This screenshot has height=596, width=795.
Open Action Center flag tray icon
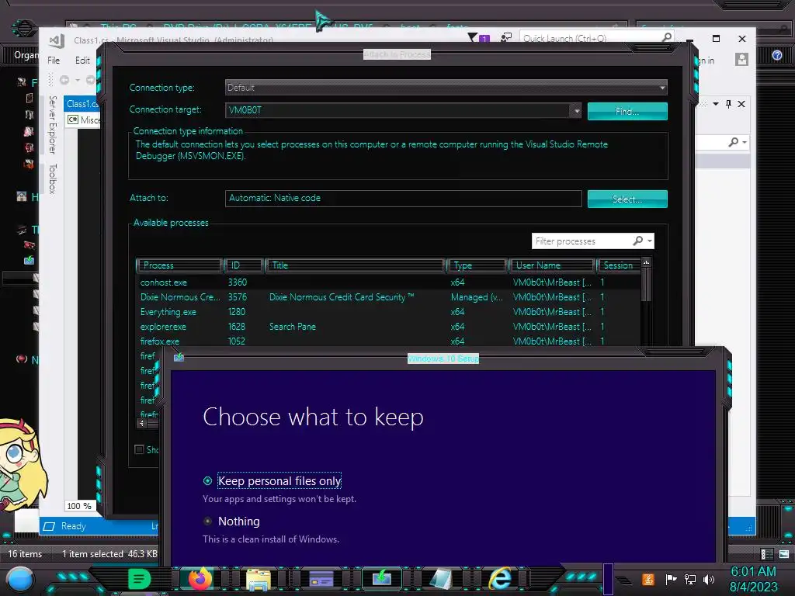pyautogui.click(x=671, y=579)
